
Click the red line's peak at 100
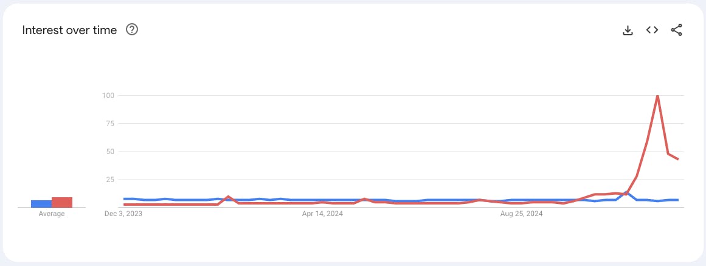(658, 96)
